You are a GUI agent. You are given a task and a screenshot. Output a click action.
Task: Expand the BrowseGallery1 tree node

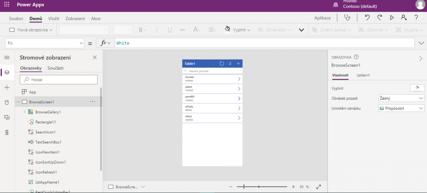click(x=24, y=112)
